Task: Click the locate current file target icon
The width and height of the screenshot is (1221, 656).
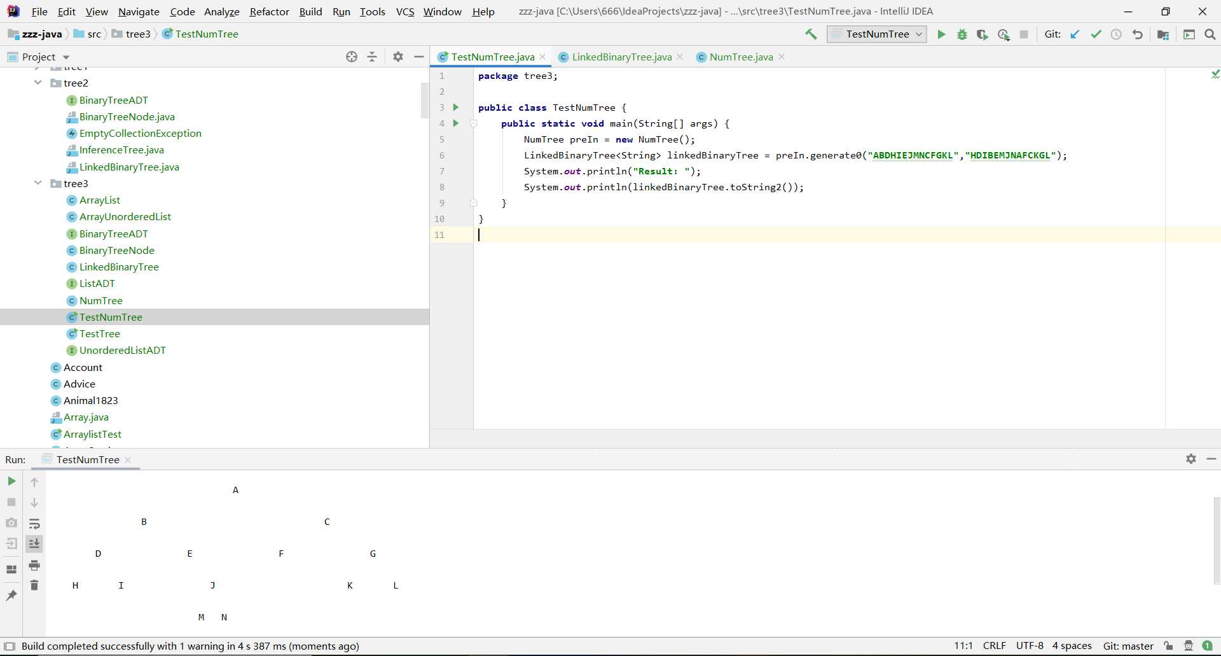Action: click(352, 57)
